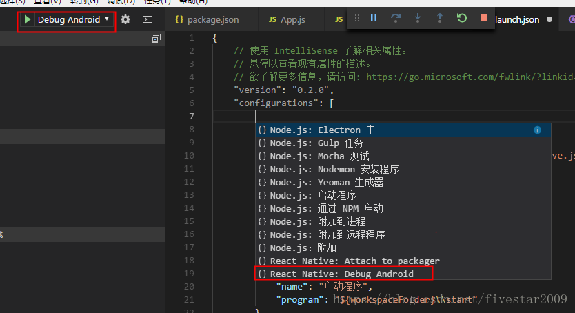Select the Node.js: Electron 主 suggestion
575x313 pixels.
pos(403,130)
